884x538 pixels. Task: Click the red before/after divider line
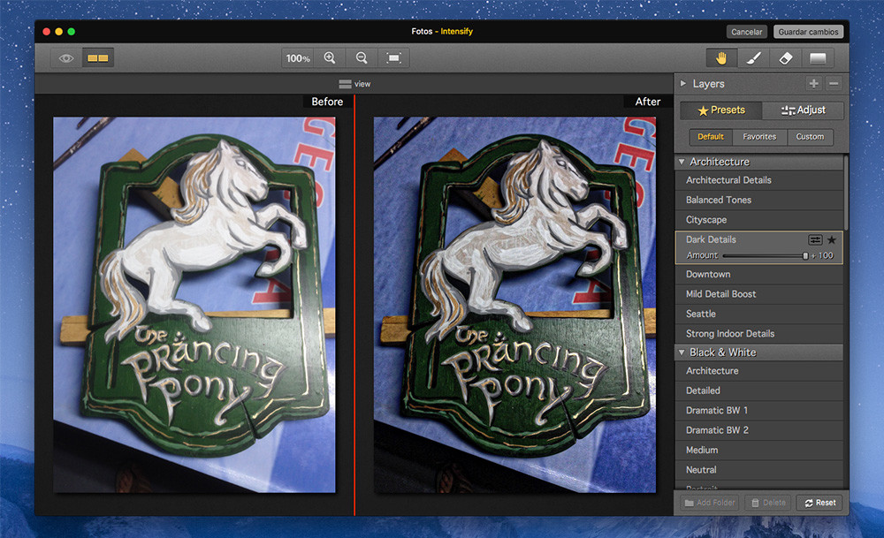click(354, 305)
